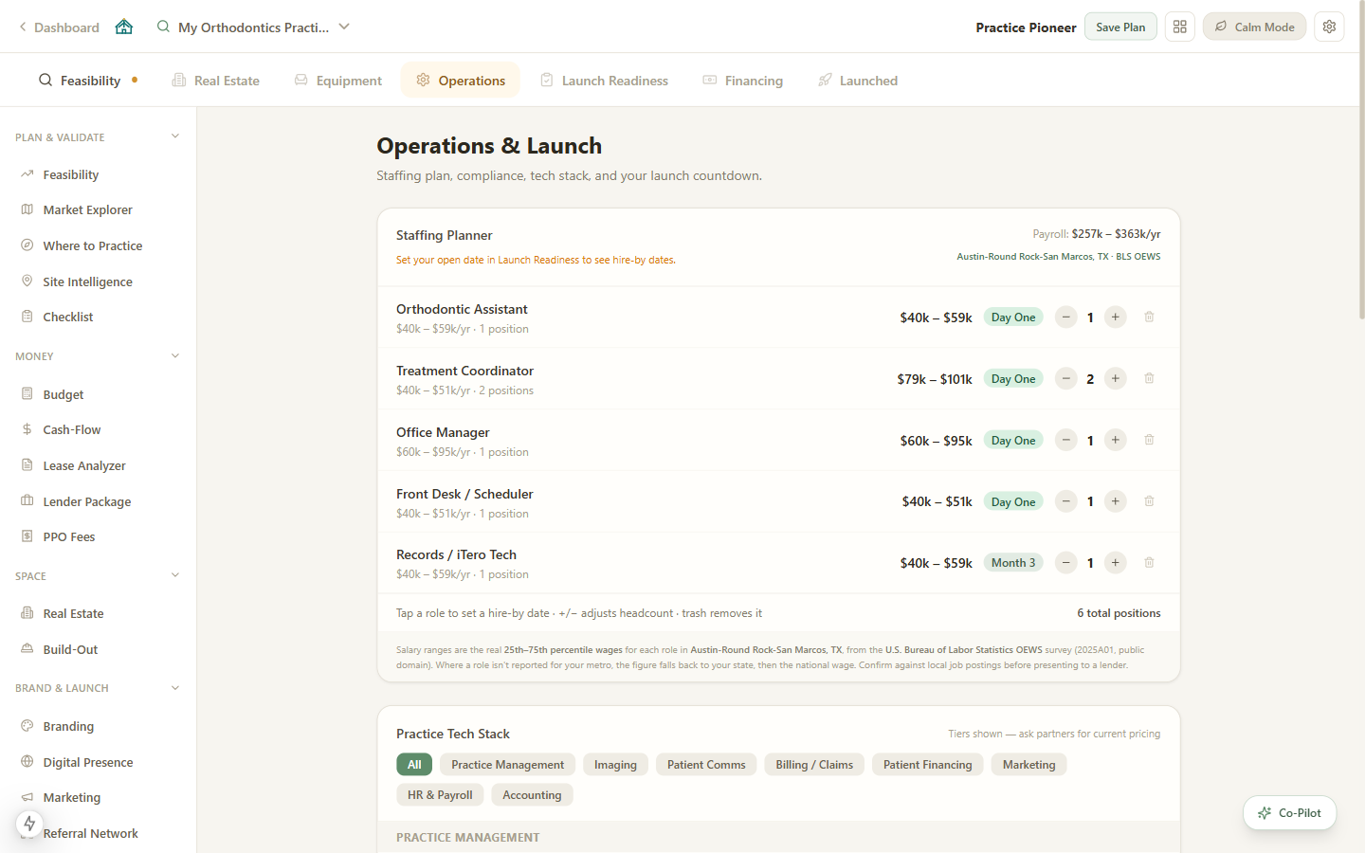Image resolution: width=1365 pixels, height=853 pixels.
Task: Increase Orthodontic Assistant headcount with plus
Action: [1116, 318]
